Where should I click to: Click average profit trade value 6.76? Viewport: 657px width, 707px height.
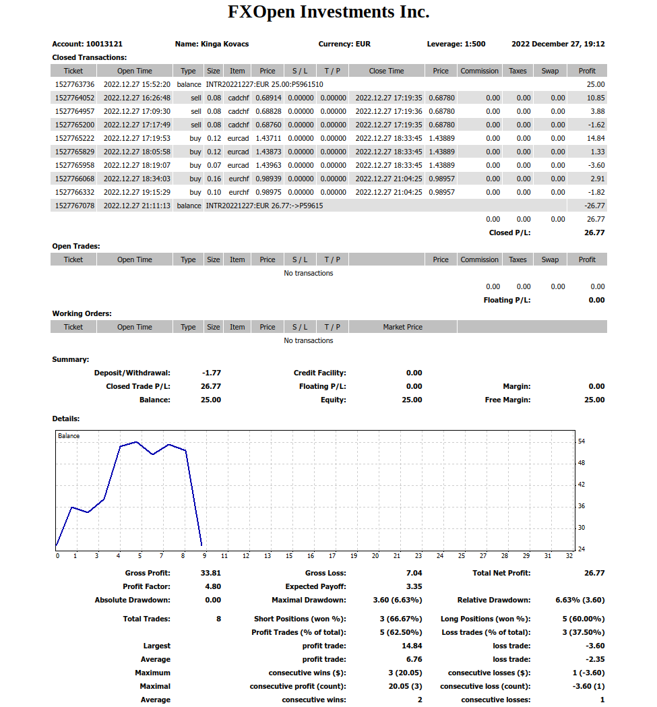point(414,659)
